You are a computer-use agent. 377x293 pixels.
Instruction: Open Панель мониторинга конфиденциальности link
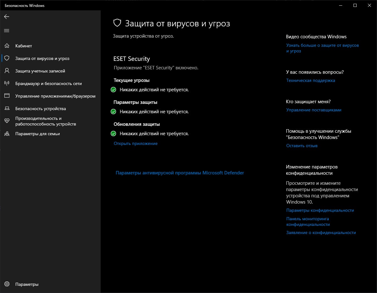(x=308, y=221)
